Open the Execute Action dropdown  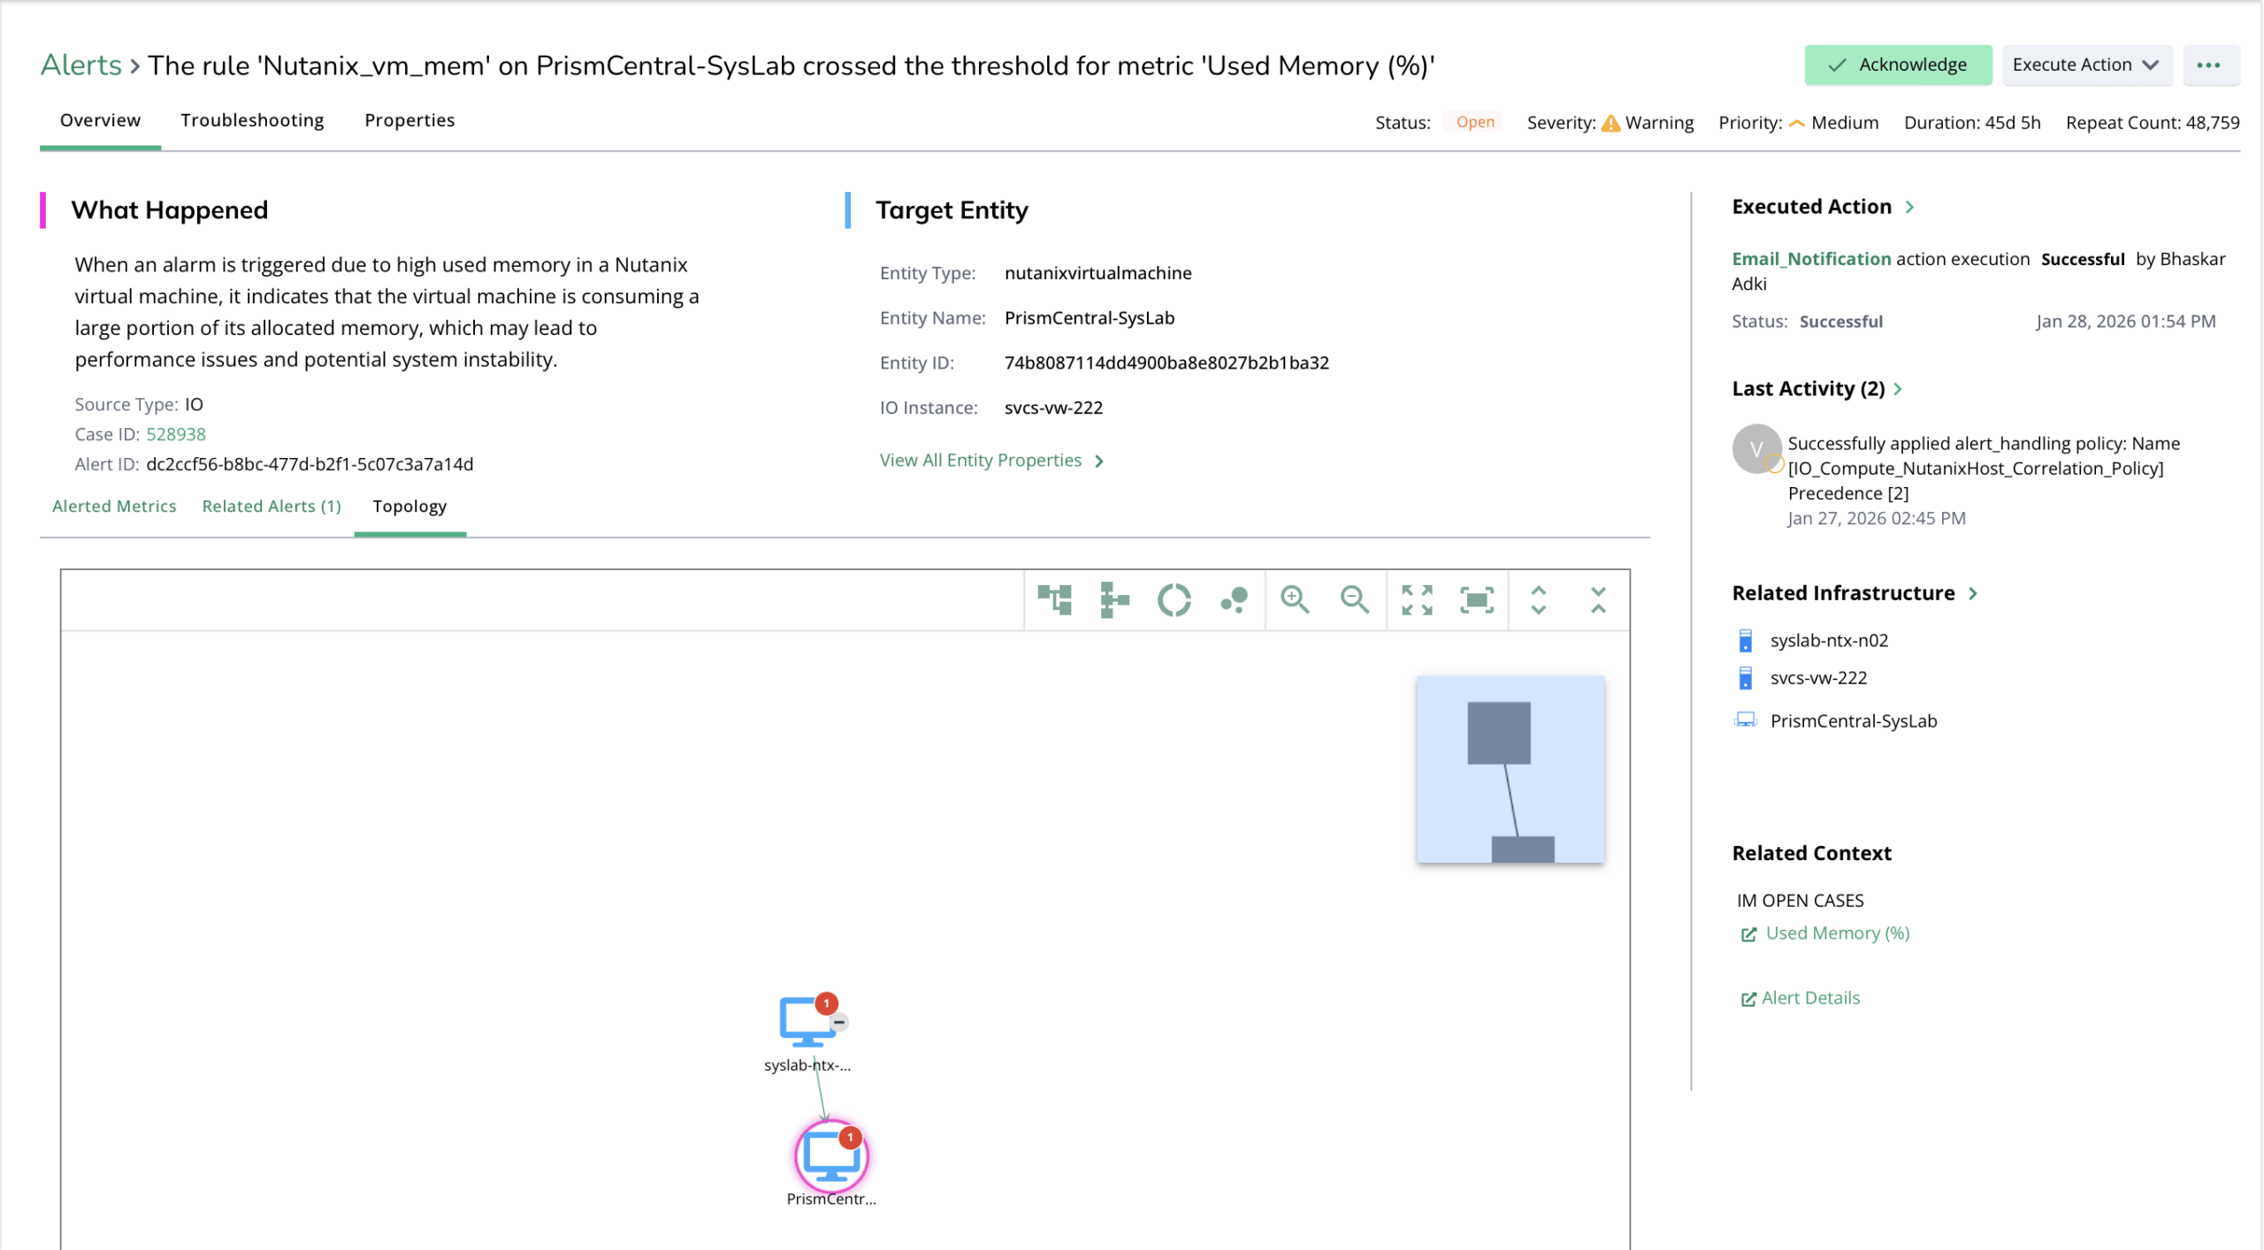click(2086, 65)
